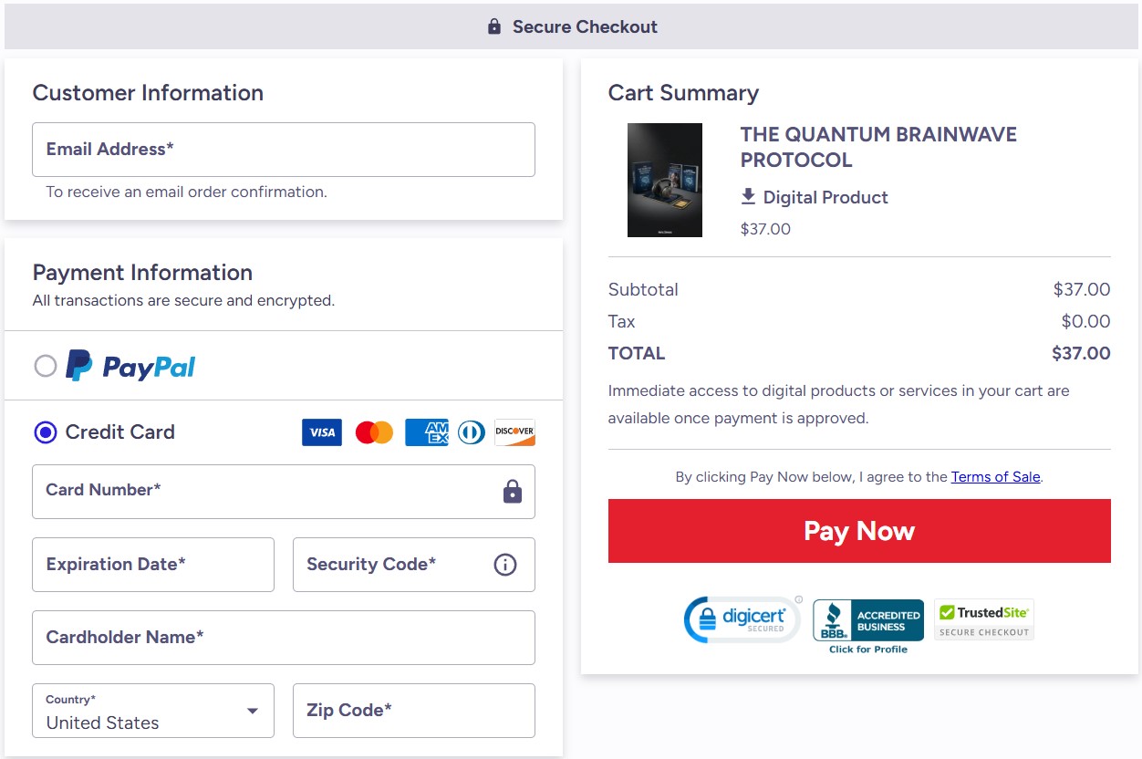The image size is (1142, 759).
Task: Click the Diners Club icon
Action: click(x=470, y=431)
